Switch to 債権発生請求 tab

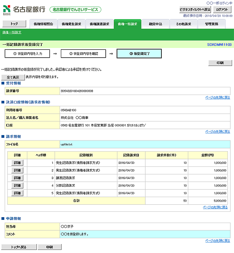click(x=71, y=24)
